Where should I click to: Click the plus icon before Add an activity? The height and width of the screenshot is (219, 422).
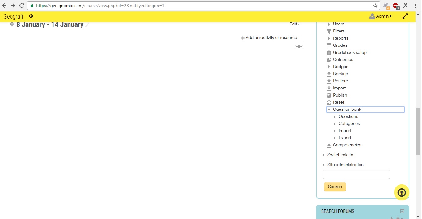pyautogui.click(x=243, y=38)
